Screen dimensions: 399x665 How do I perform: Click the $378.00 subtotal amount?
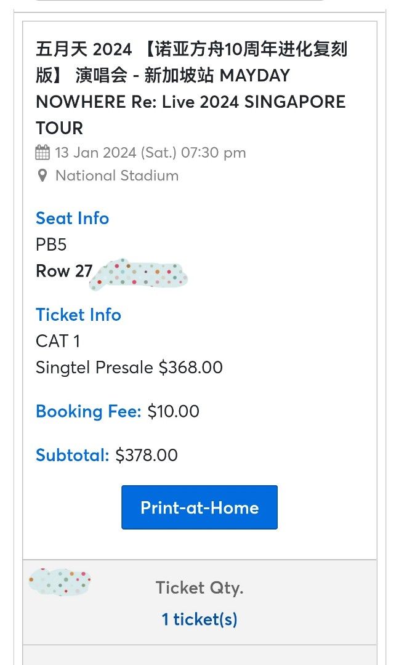[146, 455]
